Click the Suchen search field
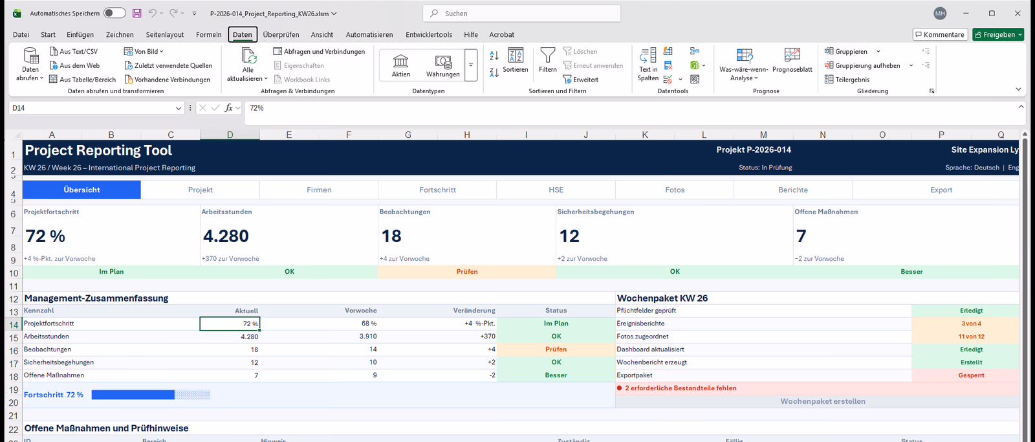 (521, 13)
